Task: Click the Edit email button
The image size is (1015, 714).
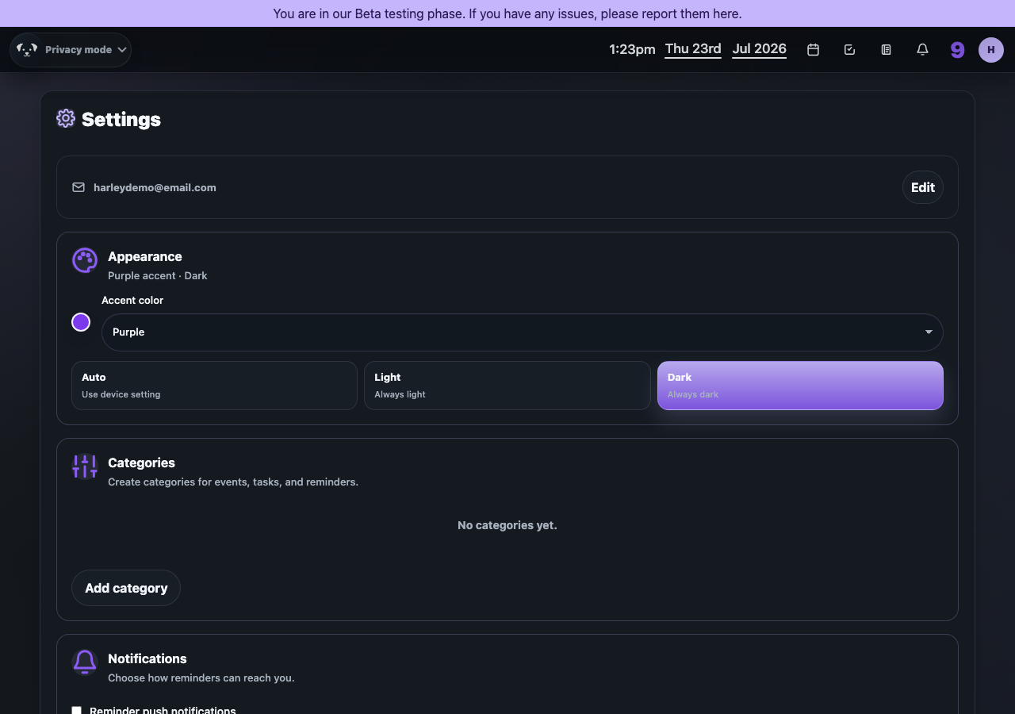Action: pos(923,187)
